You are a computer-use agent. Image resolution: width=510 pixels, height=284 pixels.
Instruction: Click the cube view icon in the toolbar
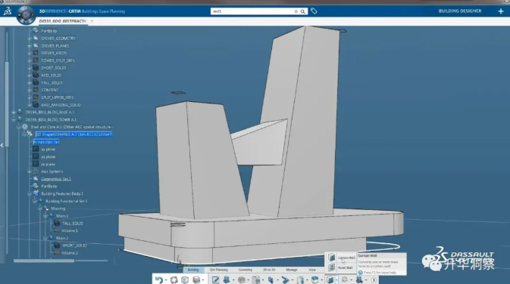[x=185, y=279]
